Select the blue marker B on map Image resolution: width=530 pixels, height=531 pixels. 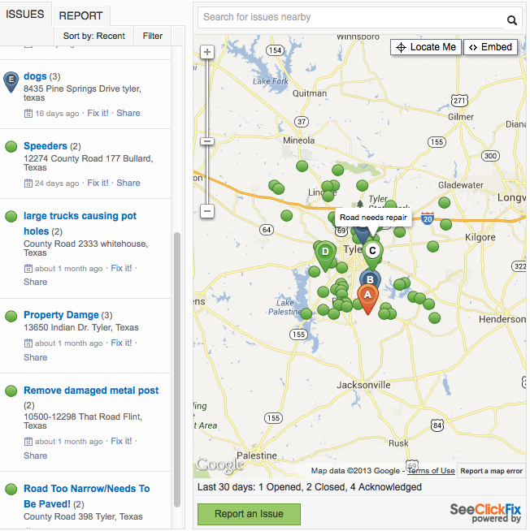[370, 278]
